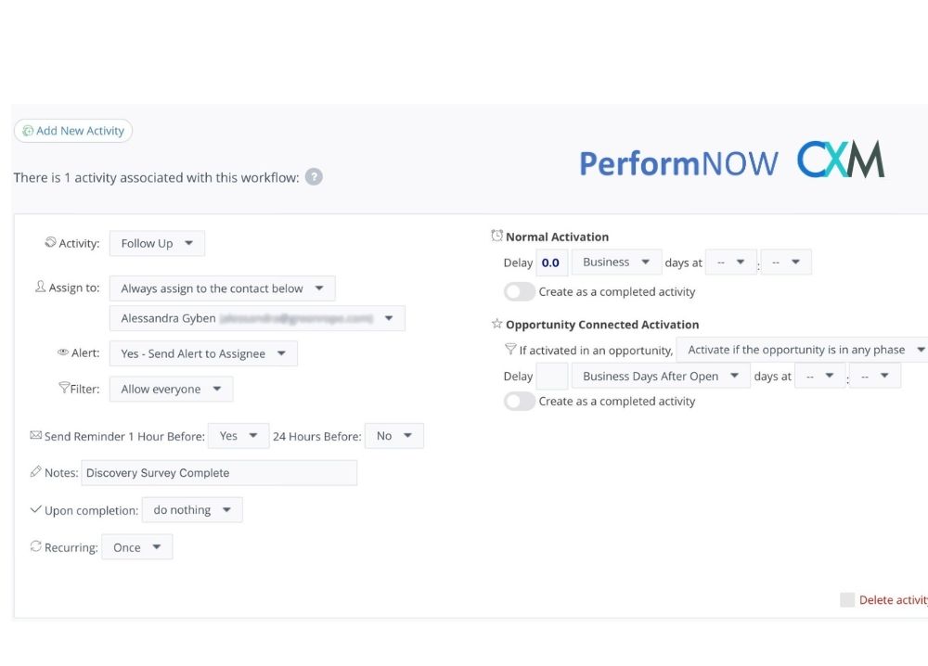Click the Normal Activation Delay value field
This screenshot has width=928, height=666.
click(x=551, y=263)
